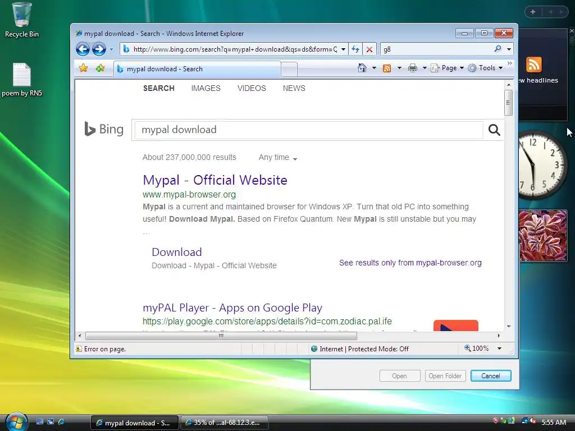This screenshot has width=575, height=431.
Task: Click the feed headlines gadget RSS icon
Action: [x=533, y=65]
